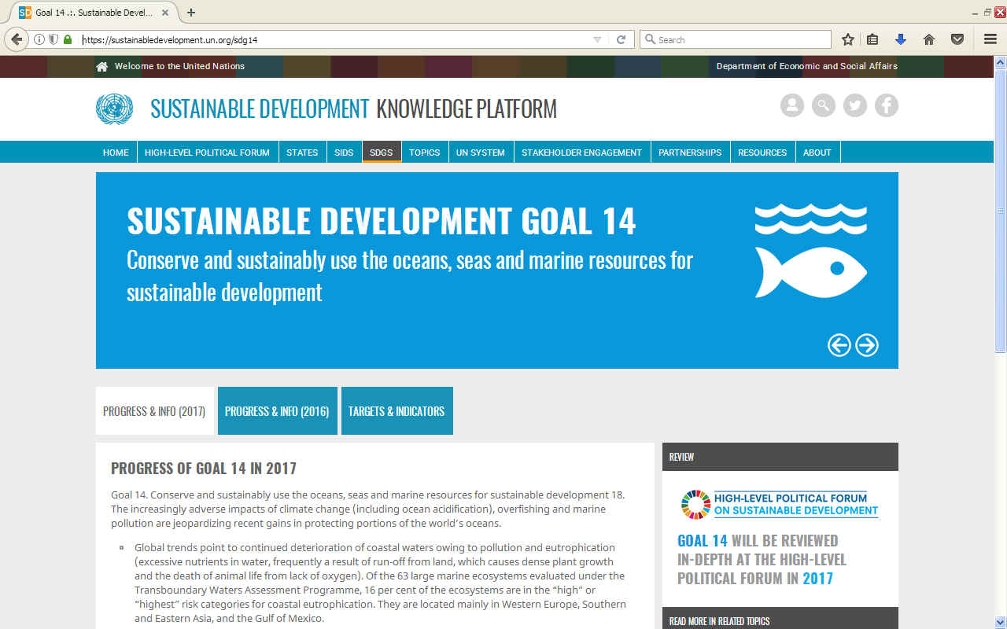
Task: Bookmark this page with the star icon
Action: 848,39
